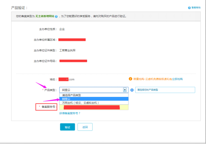Viewport: 206px width, 144px height.
Task: Click the orange info icon beside the promotion
Action: (130, 79)
